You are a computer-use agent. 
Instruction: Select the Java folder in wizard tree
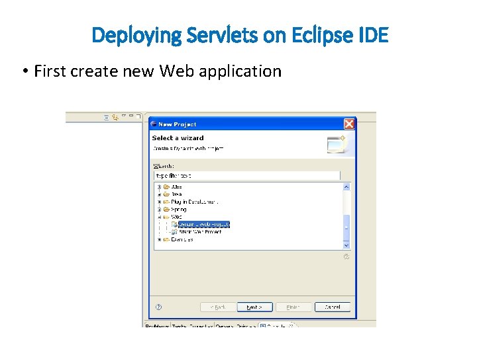(176, 194)
